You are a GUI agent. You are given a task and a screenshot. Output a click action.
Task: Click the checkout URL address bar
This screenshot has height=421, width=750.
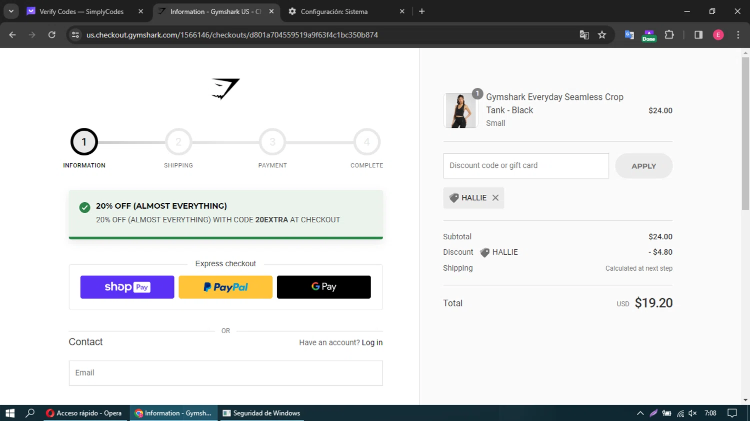(232, 35)
